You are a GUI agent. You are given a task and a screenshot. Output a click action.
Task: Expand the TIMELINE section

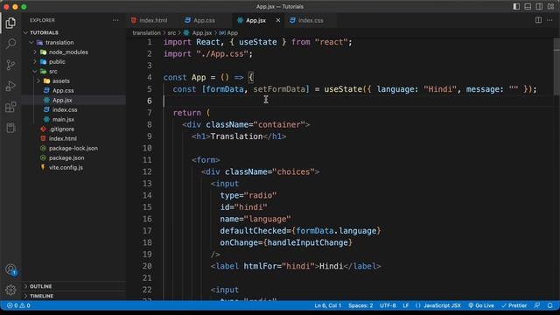(x=73, y=296)
